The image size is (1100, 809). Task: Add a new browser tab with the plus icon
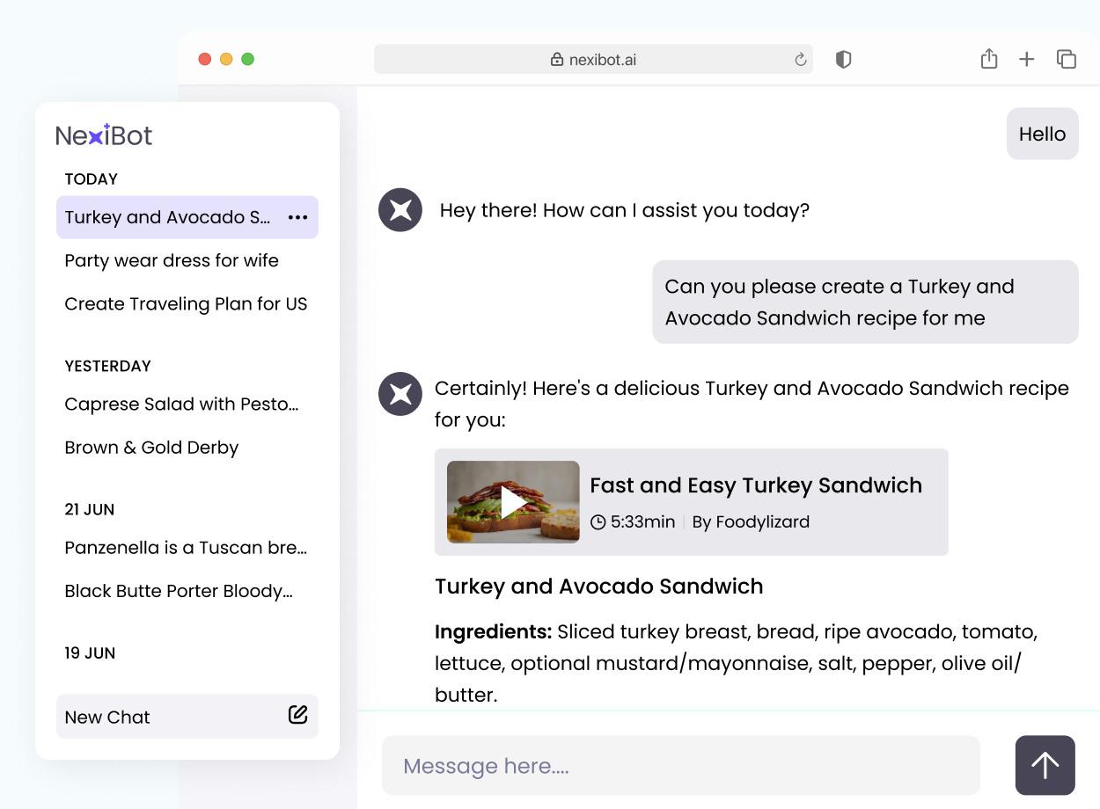(x=1027, y=59)
